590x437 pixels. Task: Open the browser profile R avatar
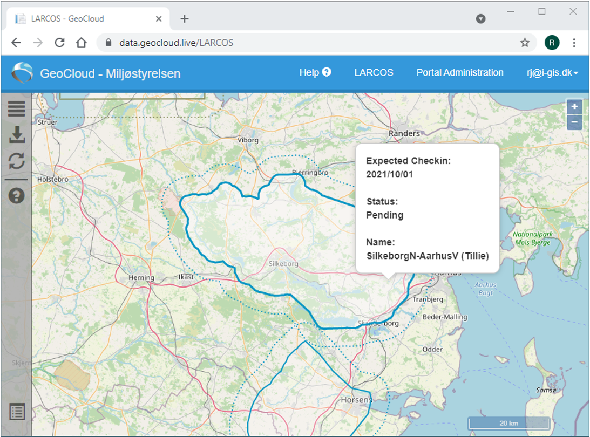552,43
